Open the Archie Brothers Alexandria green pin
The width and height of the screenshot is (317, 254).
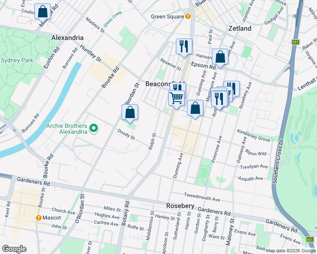(94, 129)
